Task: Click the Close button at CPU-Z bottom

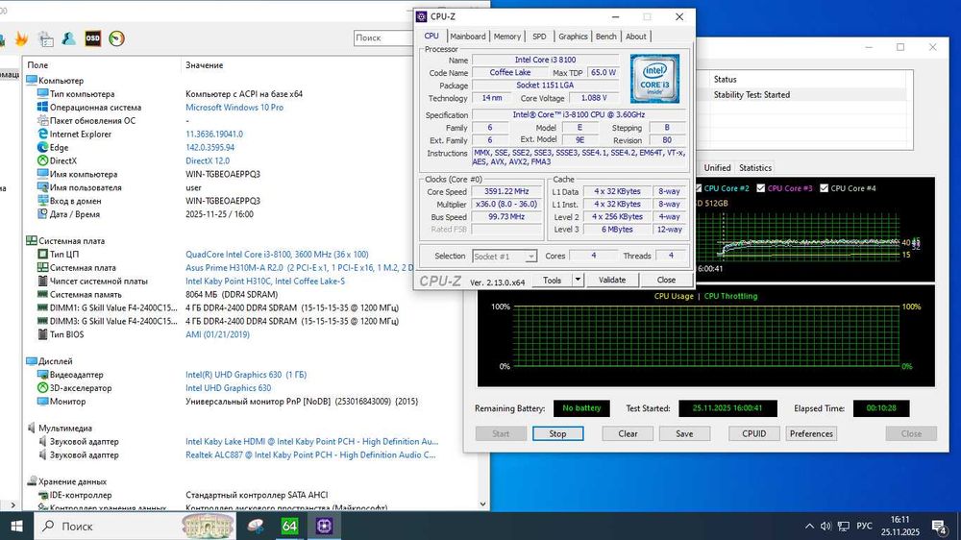Action: [x=666, y=281]
